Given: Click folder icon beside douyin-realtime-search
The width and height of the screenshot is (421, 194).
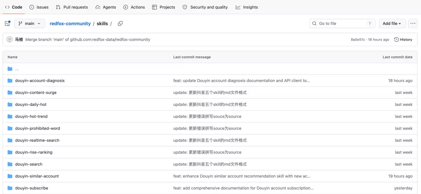Looking at the screenshot, I should 10,140.
